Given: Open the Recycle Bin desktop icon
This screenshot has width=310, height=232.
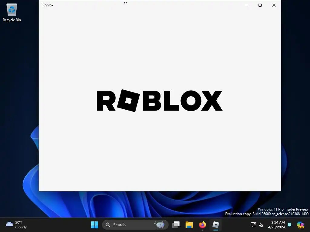Looking at the screenshot, I should (12, 12).
